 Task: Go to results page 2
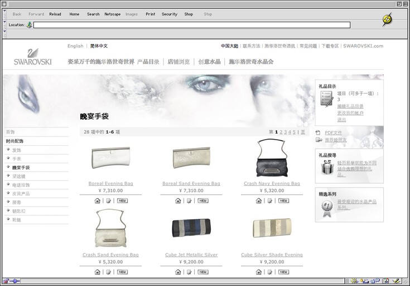point(281,132)
